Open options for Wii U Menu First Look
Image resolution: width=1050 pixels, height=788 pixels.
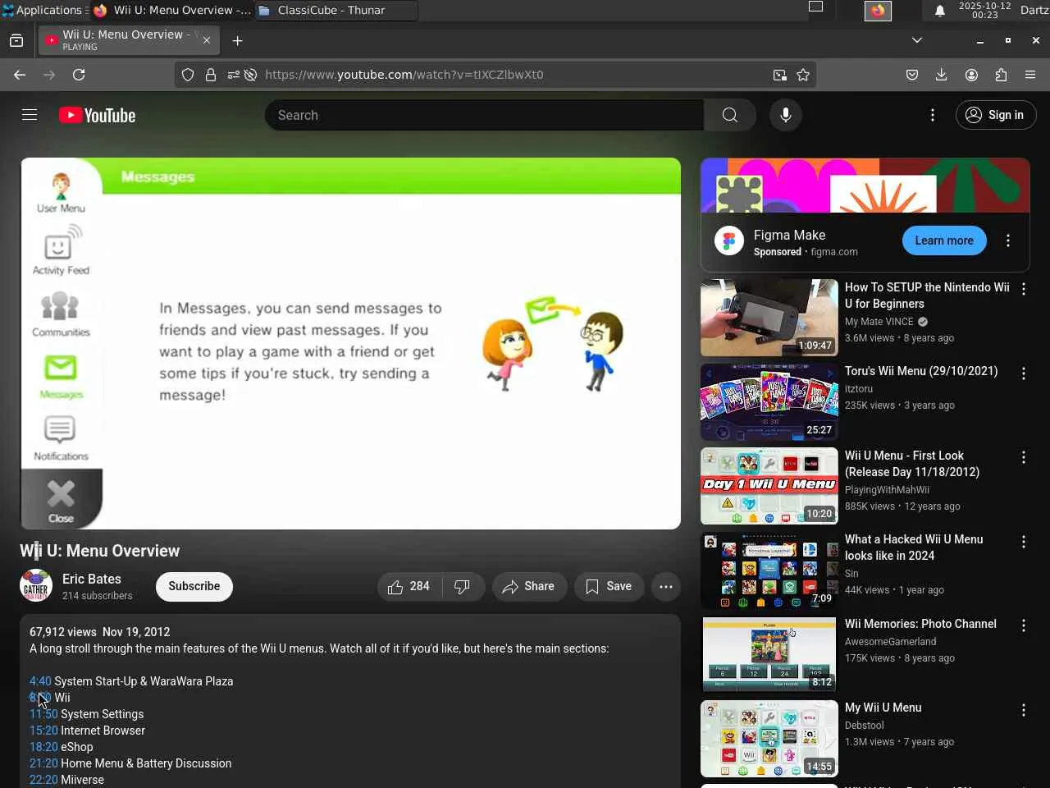coord(1024,457)
